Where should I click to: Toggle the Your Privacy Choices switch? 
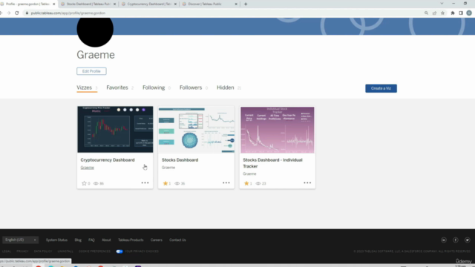(119, 251)
